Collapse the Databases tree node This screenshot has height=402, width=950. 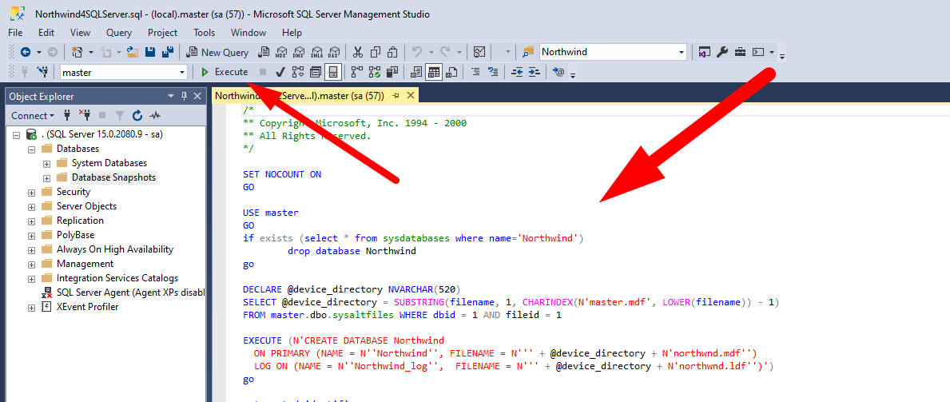pos(32,149)
